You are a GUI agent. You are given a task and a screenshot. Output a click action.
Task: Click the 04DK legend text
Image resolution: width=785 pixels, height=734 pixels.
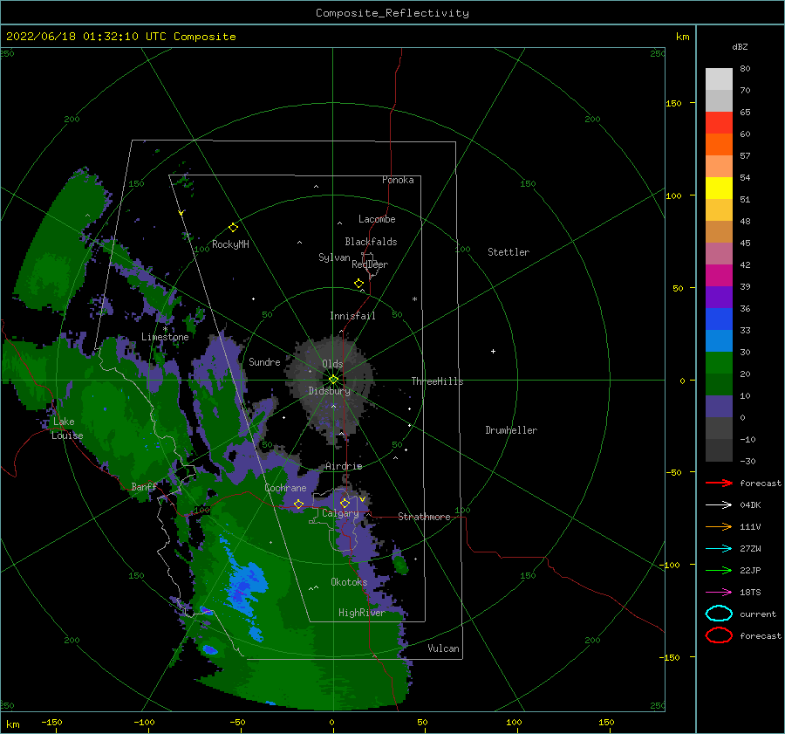(x=750, y=504)
